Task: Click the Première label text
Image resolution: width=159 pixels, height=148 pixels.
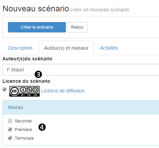Action: [x=23, y=130]
